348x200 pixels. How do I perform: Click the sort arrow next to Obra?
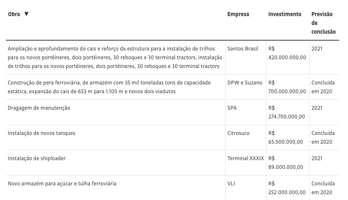coord(26,14)
